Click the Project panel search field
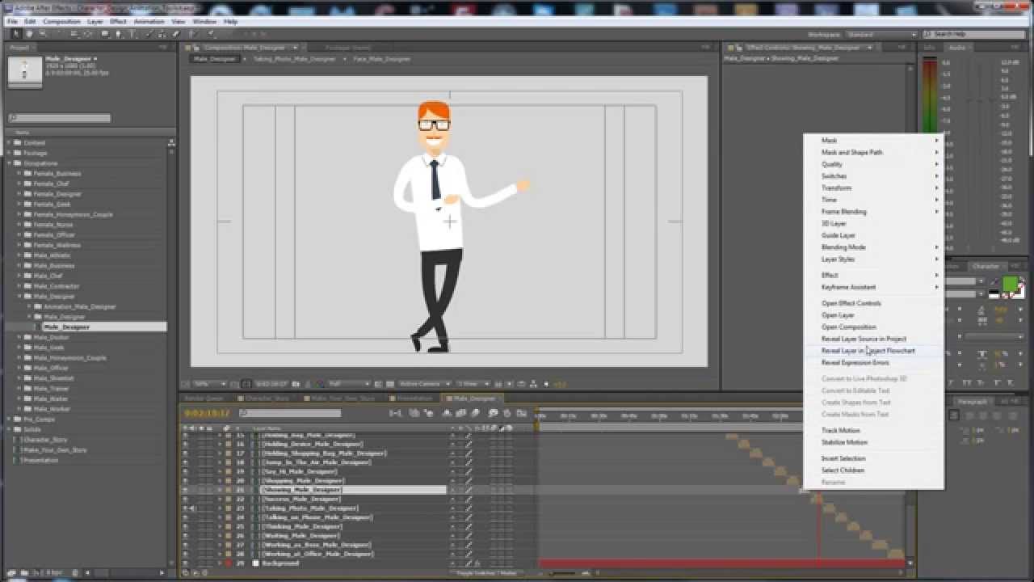This screenshot has width=1034, height=582. coord(59,118)
